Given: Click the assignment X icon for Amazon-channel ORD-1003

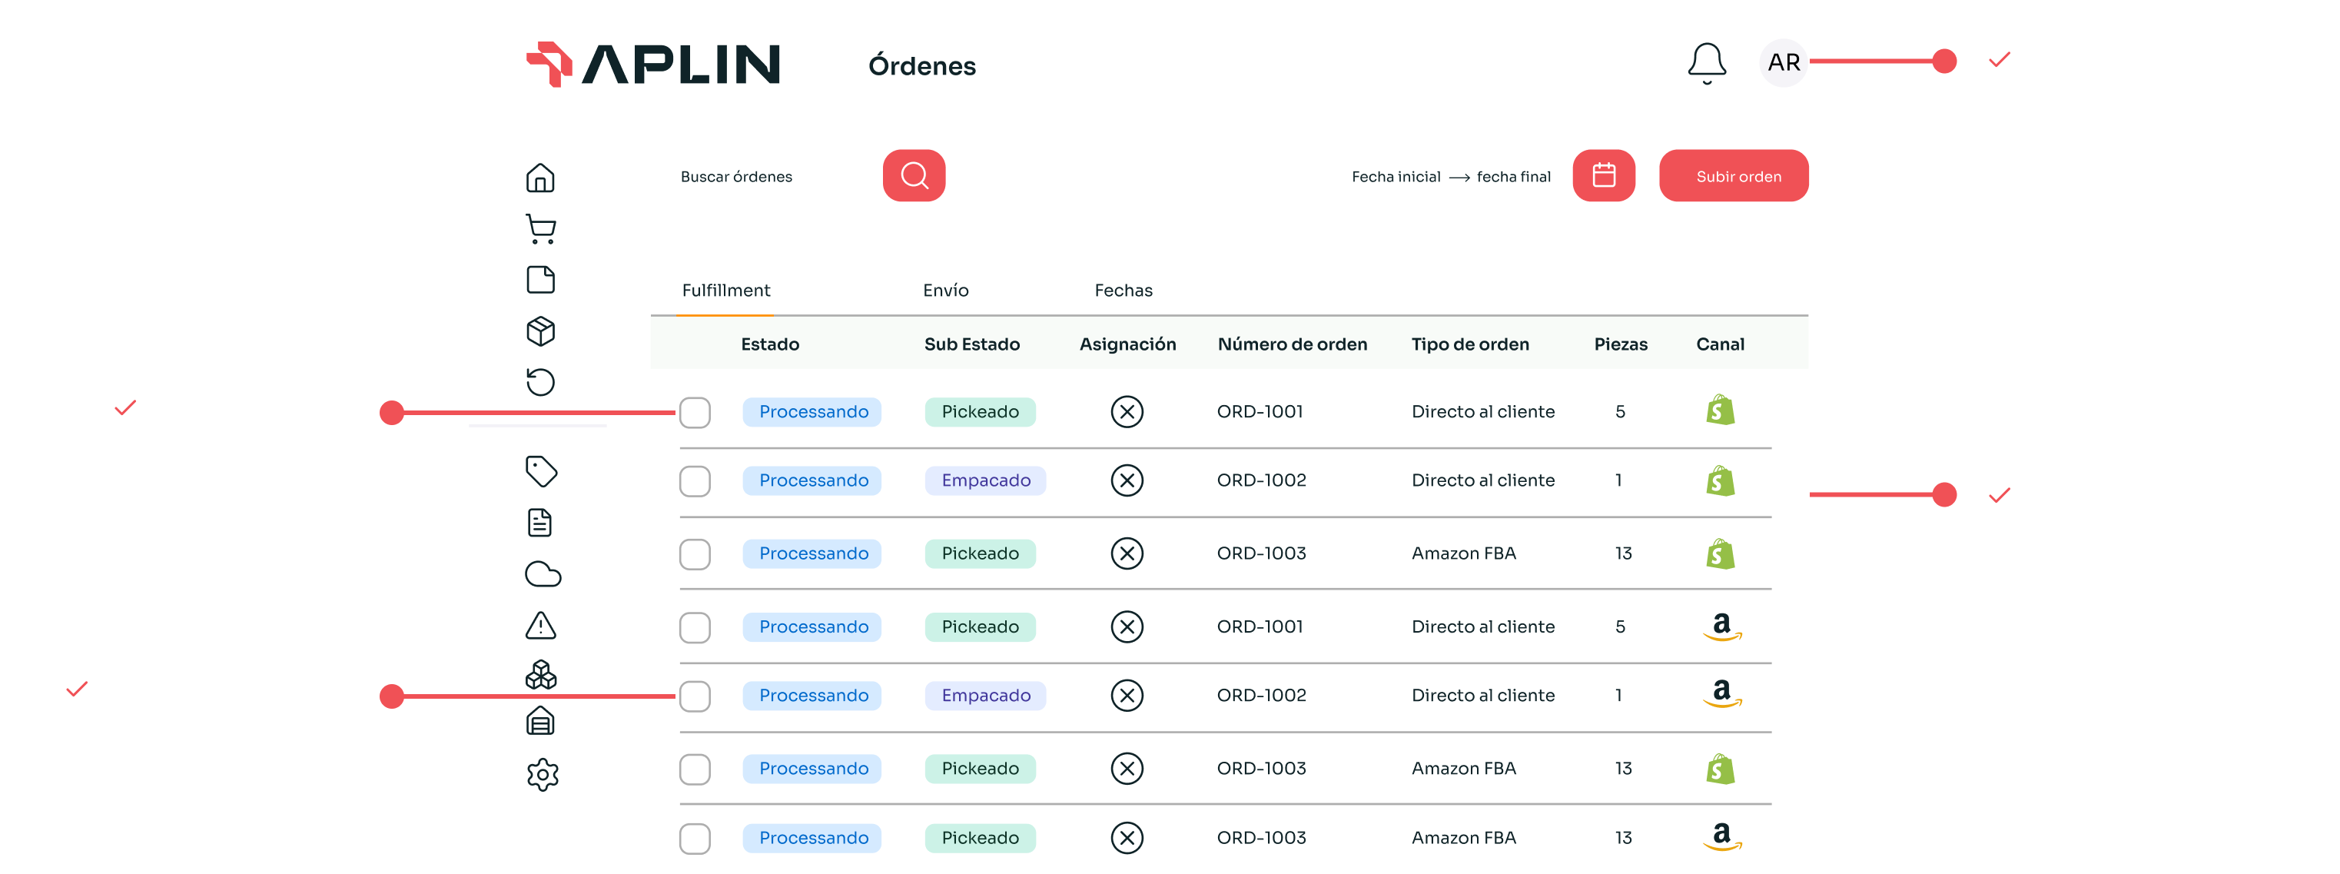Looking at the screenshot, I should pyautogui.click(x=1127, y=838).
